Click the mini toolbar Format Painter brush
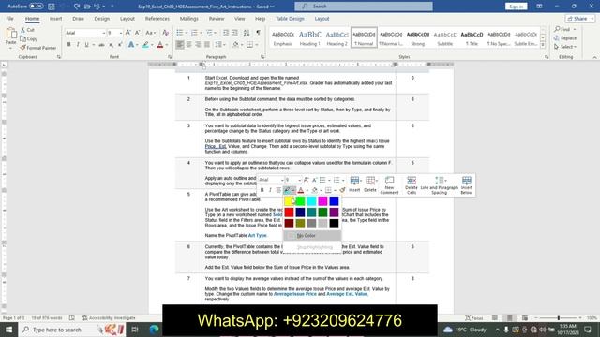Image resolution: width=600 pixels, height=337 pixels. click(x=342, y=190)
